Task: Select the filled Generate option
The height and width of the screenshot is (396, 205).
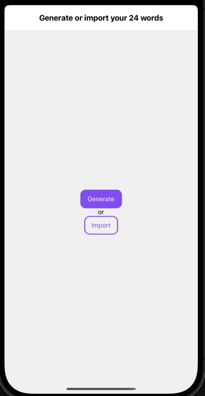Action: [101, 199]
